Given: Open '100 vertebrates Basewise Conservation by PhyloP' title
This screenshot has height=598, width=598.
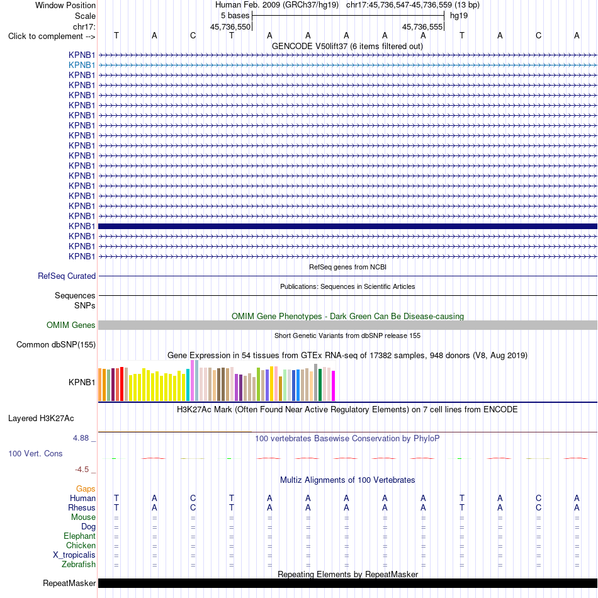Looking at the screenshot, I should 347,439.
